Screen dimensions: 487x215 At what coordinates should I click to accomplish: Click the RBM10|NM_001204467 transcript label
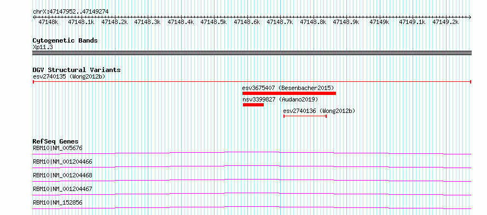[x=62, y=189]
